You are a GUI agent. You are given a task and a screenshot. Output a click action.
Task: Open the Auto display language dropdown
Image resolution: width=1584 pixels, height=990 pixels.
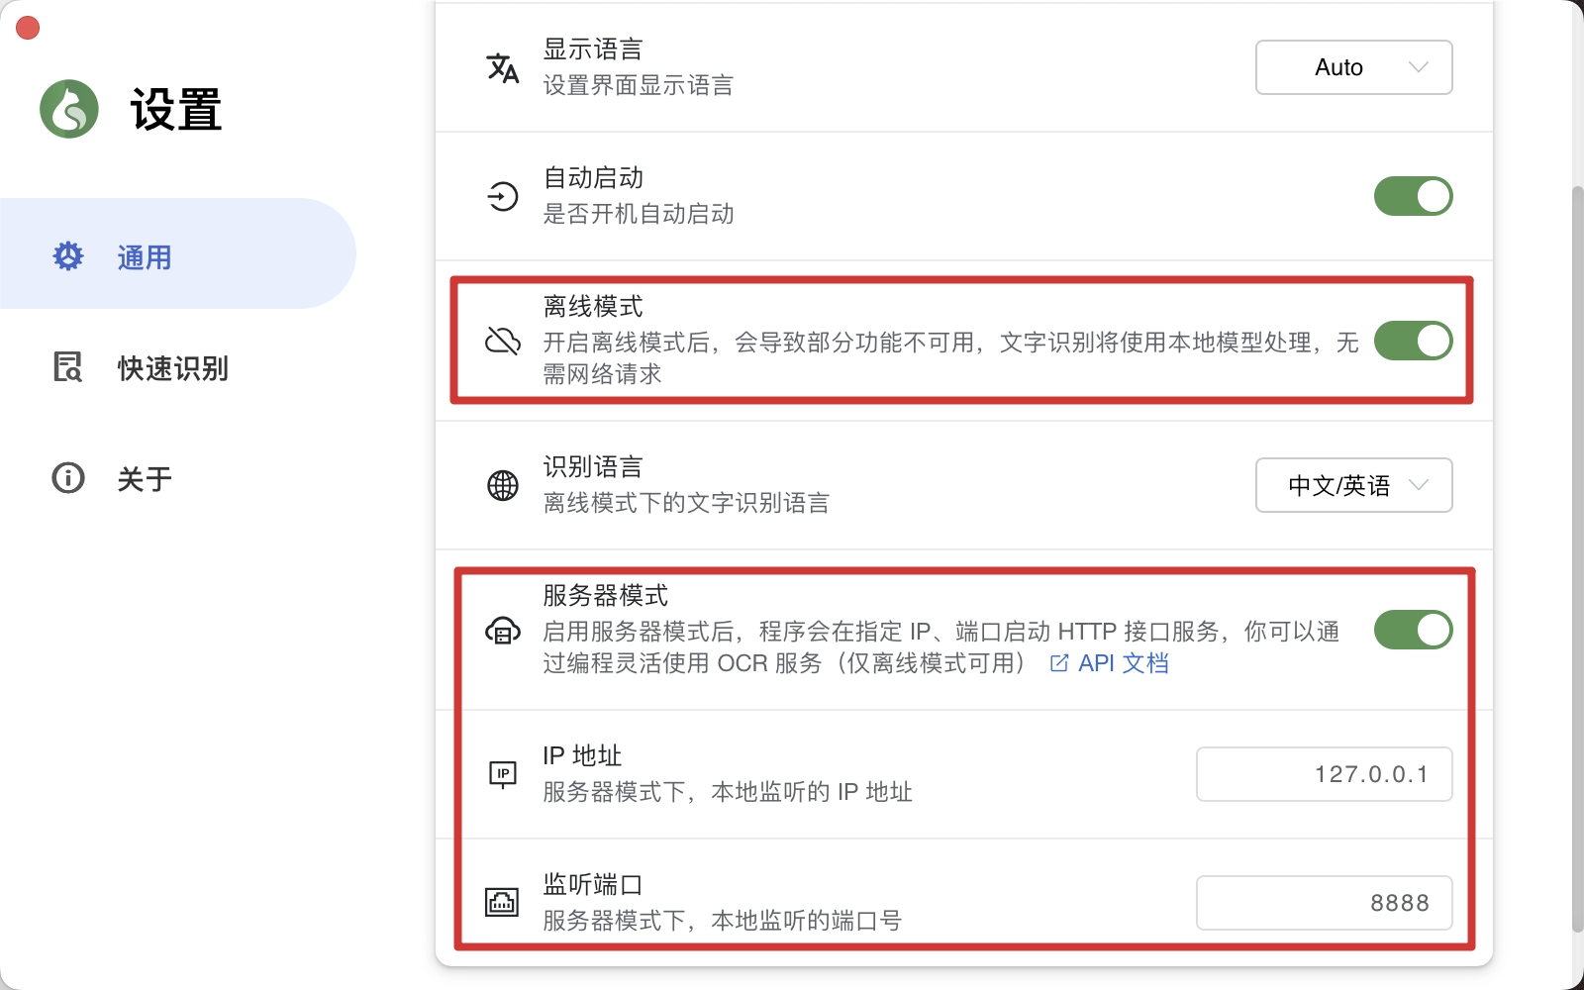point(1353,67)
